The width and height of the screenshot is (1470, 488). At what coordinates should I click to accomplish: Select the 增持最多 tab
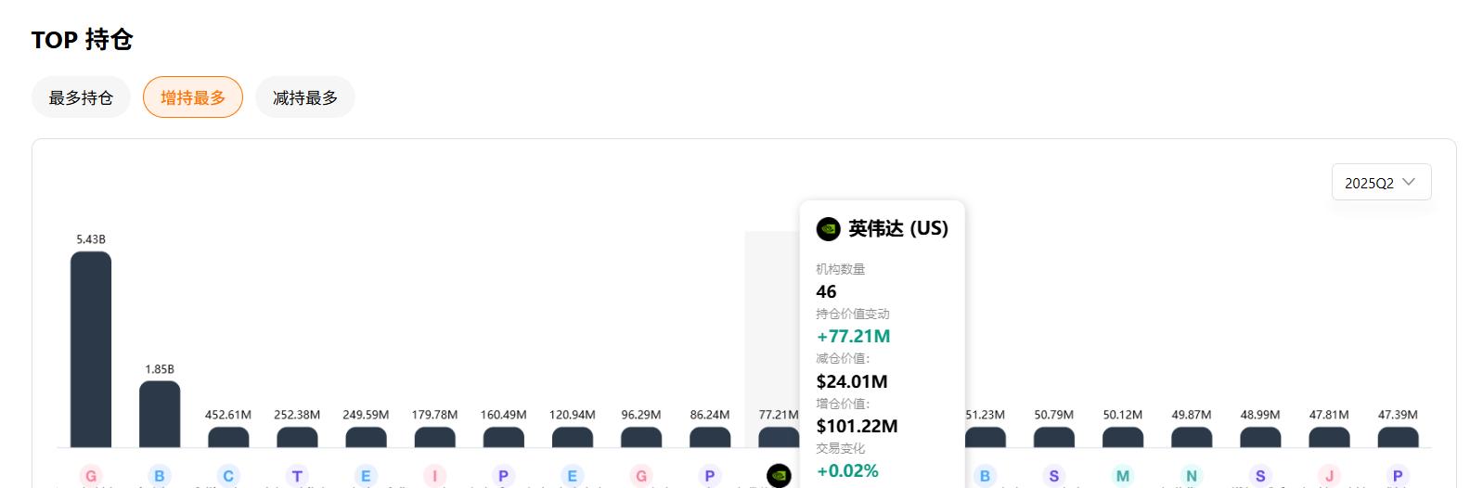pyautogui.click(x=193, y=97)
